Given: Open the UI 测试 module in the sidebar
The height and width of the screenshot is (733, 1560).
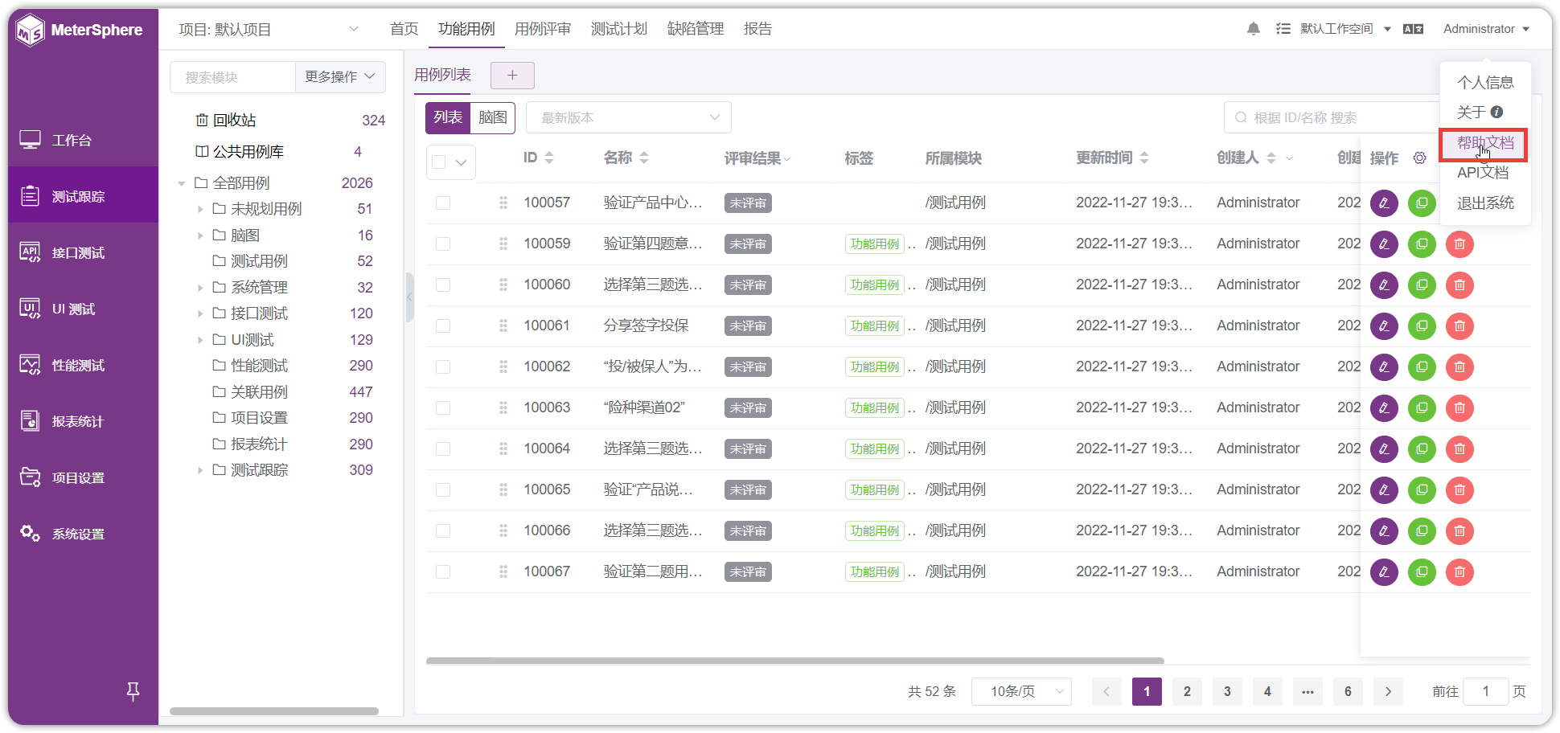Looking at the screenshot, I should [x=84, y=309].
